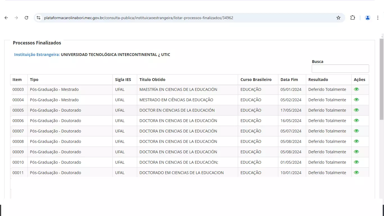Go forward in browser history
Image resolution: width=384 pixels, height=216 pixels.
coord(16,18)
